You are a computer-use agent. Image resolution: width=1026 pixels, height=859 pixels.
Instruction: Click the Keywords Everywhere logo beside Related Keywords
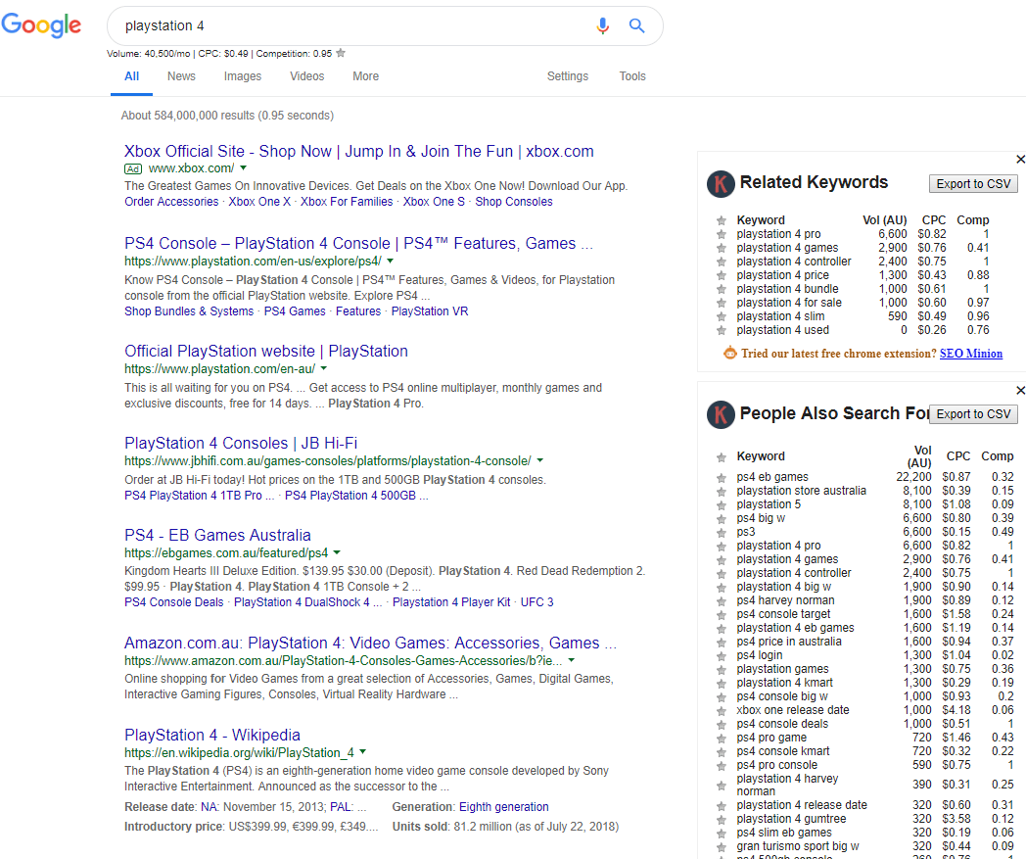[721, 184]
